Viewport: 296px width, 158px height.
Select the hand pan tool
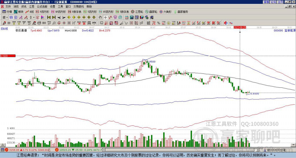point(100,18)
